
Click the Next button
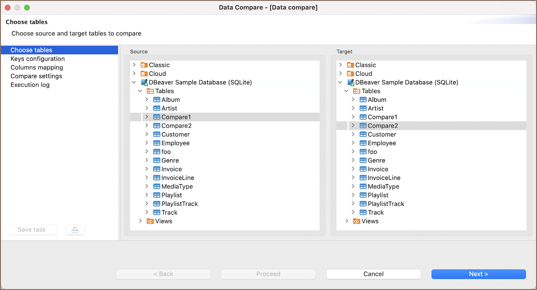click(x=479, y=274)
